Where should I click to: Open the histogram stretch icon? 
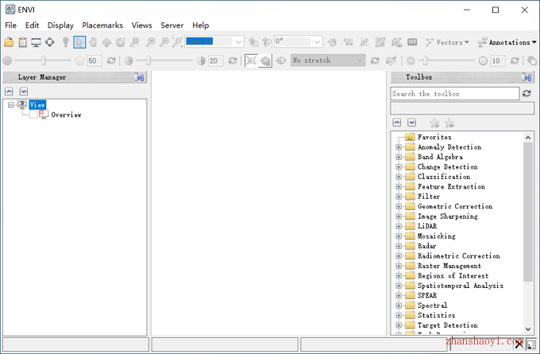391,60
